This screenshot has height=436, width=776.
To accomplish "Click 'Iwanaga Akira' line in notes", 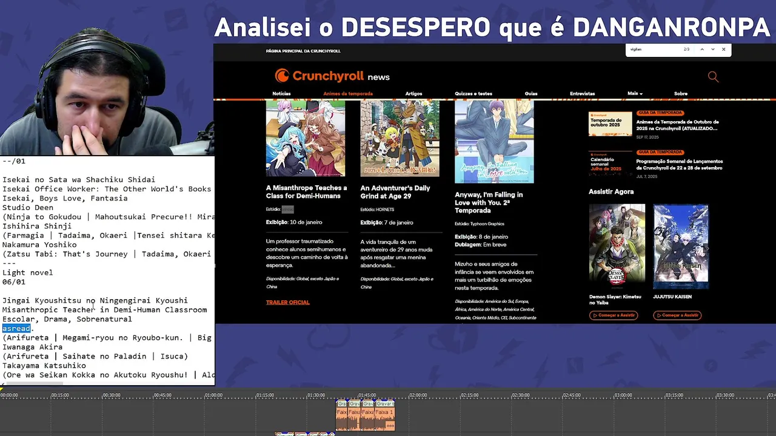I will (x=32, y=347).
